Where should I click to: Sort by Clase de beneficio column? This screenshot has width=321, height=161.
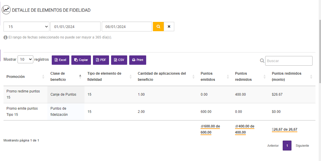point(58,77)
